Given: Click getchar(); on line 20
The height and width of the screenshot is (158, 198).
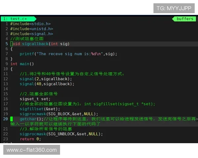Looking at the screenshot, I should [32, 119].
